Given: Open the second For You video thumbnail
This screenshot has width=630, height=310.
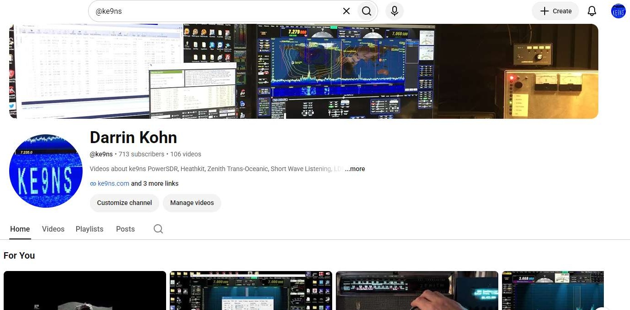Looking at the screenshot, I should (251, 290).
